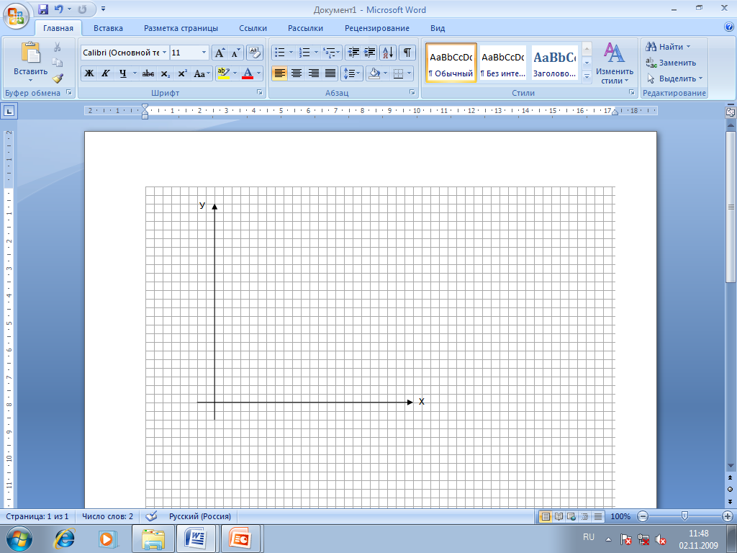Click Число слов: 2 in status bar
Viewport: 737px width, 553px height.
click(x=107, y=516)
